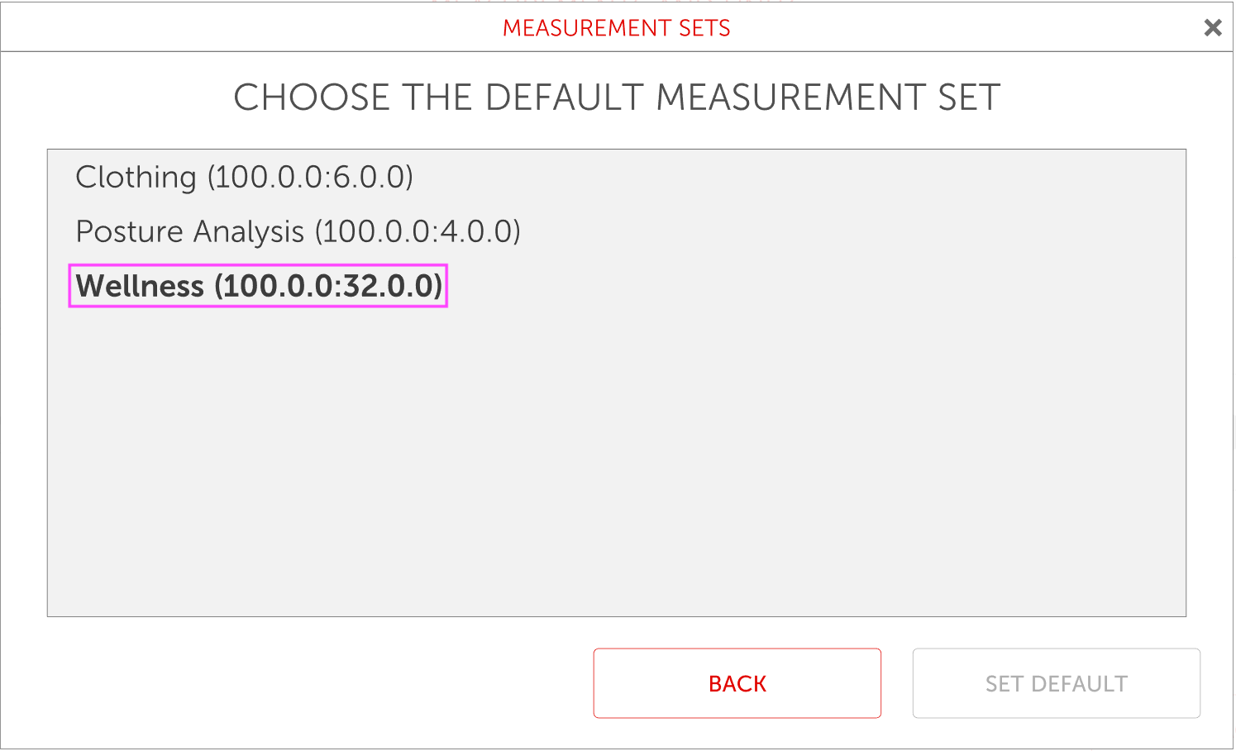Viewport: 1236px width, 751px height.
Task: Click the Back button
Action: click(737, 683)
